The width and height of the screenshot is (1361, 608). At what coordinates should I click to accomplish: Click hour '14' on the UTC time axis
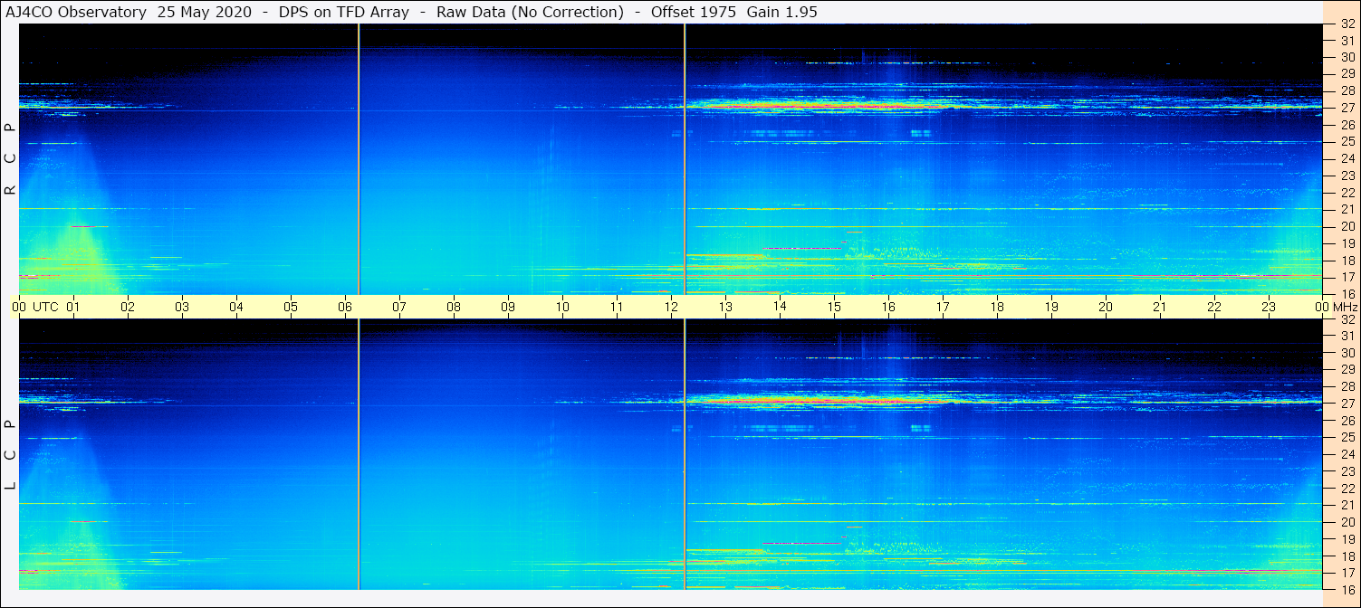coord(780,307)
